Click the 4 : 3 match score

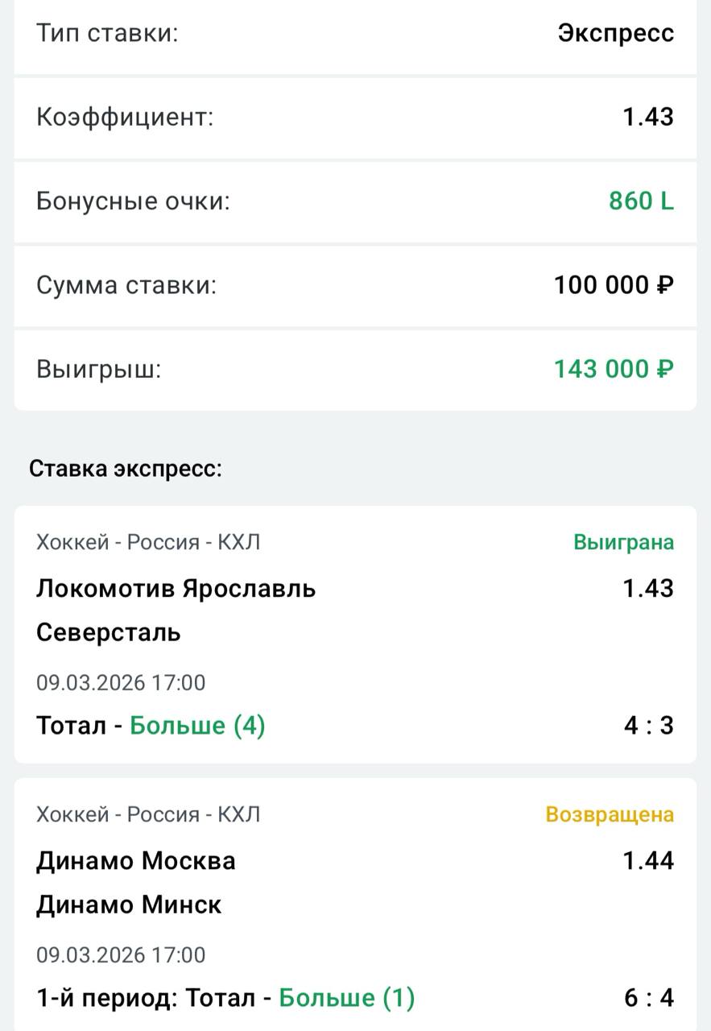(648, 726)
